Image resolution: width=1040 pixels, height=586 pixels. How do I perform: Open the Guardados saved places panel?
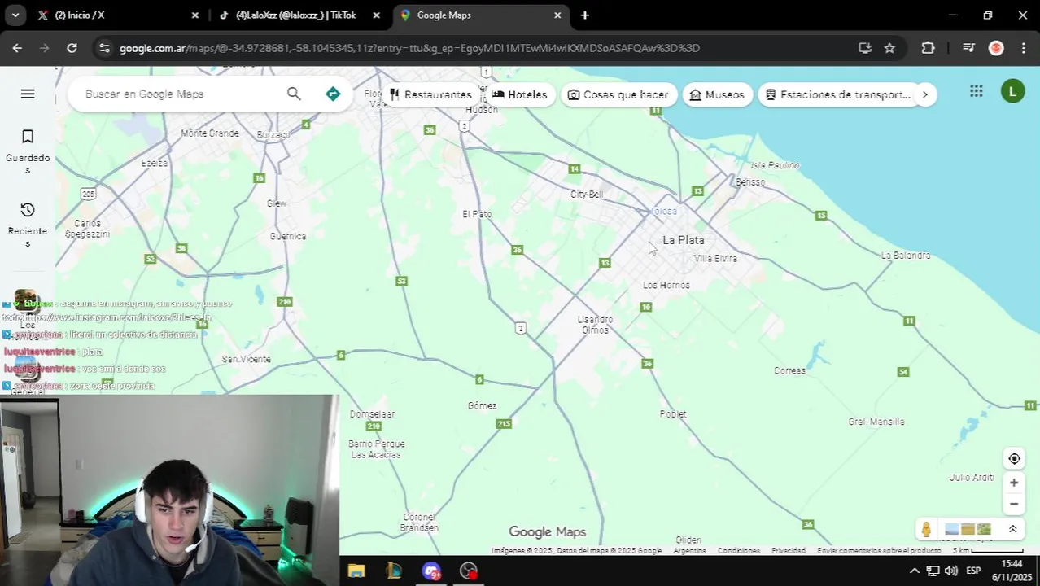[28, 152]
